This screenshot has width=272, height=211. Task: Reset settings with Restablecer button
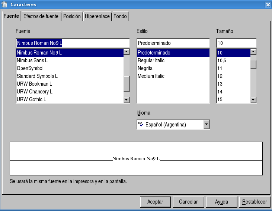255,202
